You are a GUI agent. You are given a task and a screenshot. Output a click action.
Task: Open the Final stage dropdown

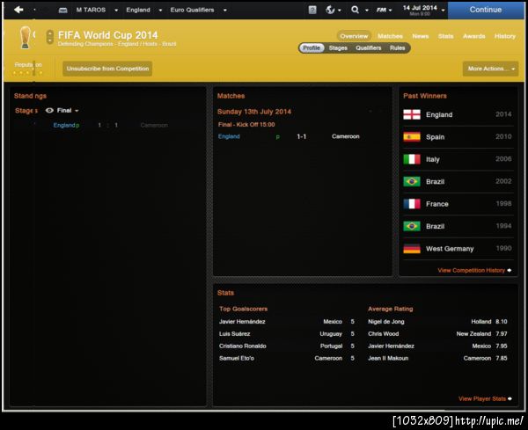click(x=68, y=111)
